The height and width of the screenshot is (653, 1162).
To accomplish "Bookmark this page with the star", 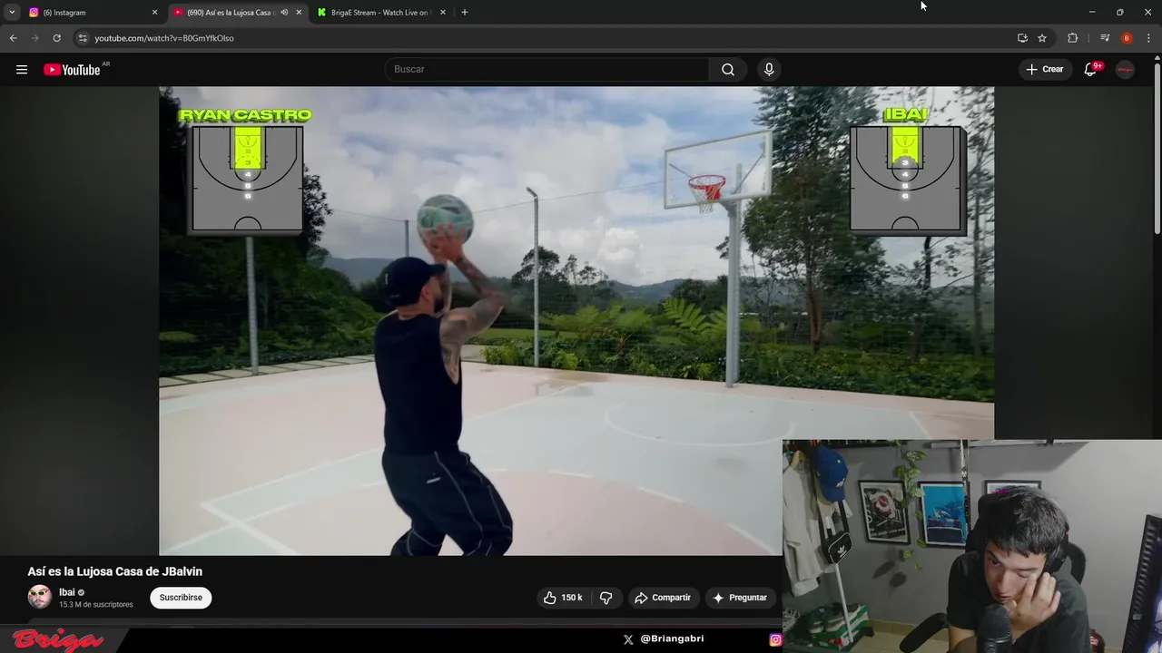I will pyautogui.click(x=1042, y=38).
